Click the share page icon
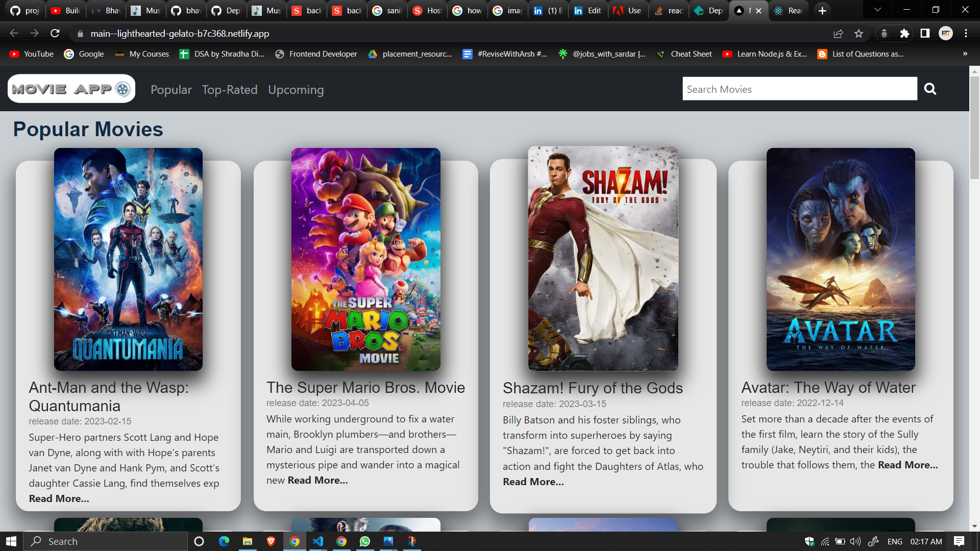The width and height of the screenshot is (980, 551). click(x=838, y=34)
